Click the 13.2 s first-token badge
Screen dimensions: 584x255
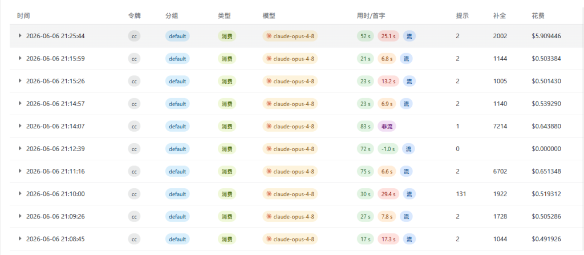pyautogui.click(x=388, y=81)
